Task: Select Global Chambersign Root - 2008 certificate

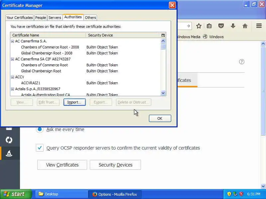Action: [85, 53]
